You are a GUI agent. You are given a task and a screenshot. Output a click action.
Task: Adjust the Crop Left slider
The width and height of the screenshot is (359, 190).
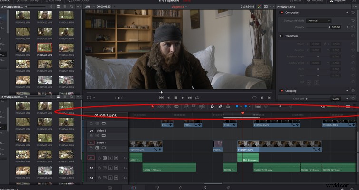pyautogui.click(x=318, y=99)
